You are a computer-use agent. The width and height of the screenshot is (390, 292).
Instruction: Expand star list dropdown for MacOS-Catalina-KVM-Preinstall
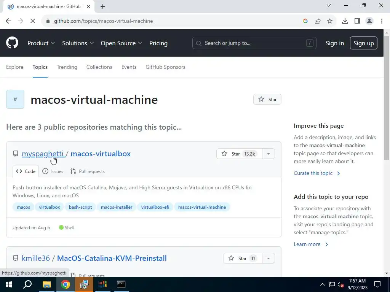tap(269, 258)
